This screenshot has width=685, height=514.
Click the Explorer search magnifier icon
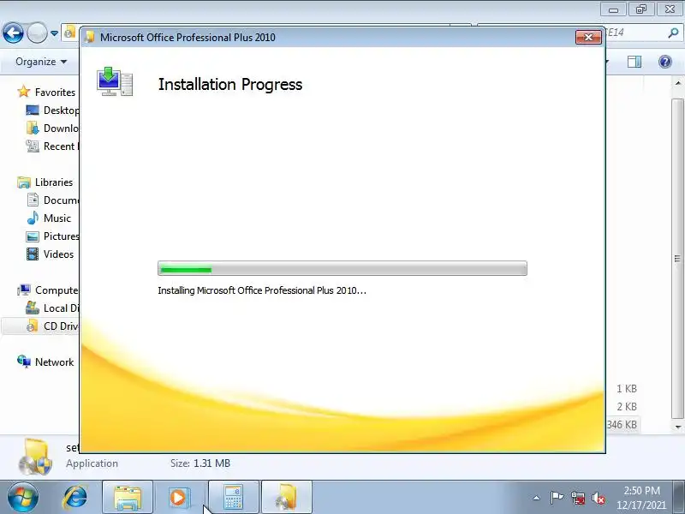[673, 33]
